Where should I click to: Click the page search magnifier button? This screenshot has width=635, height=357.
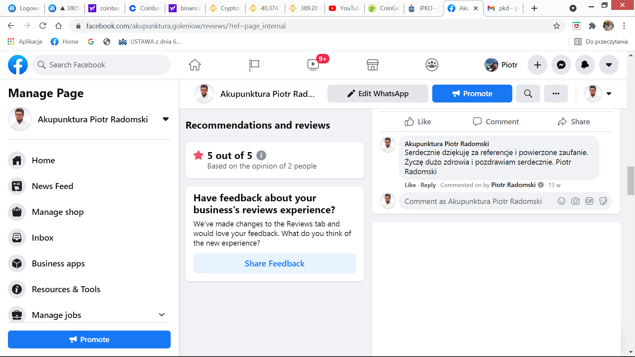click(528, 94)
